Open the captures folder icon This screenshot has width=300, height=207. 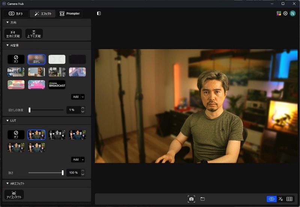pos(202,199)
